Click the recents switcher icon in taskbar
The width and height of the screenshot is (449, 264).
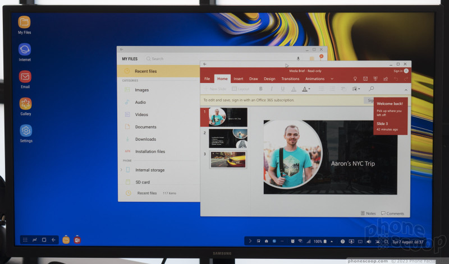[x=35, y=240]
